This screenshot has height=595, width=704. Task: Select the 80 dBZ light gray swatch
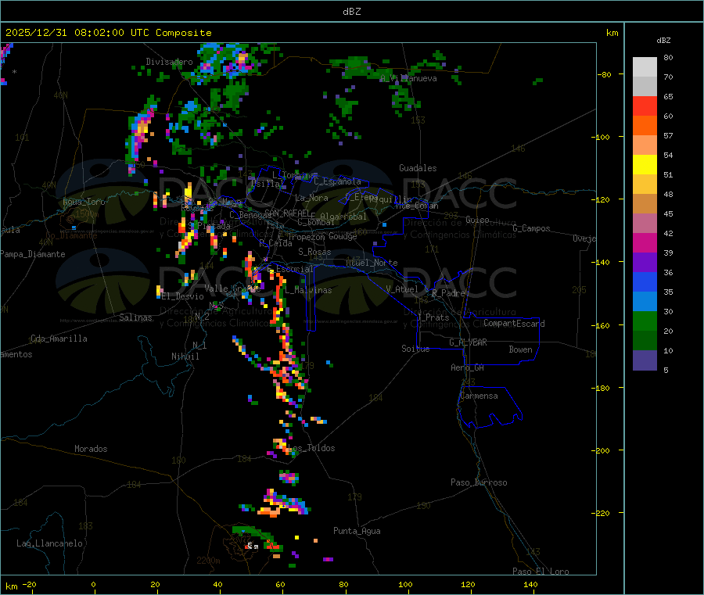pyautogui.click(x=645, y=67)
